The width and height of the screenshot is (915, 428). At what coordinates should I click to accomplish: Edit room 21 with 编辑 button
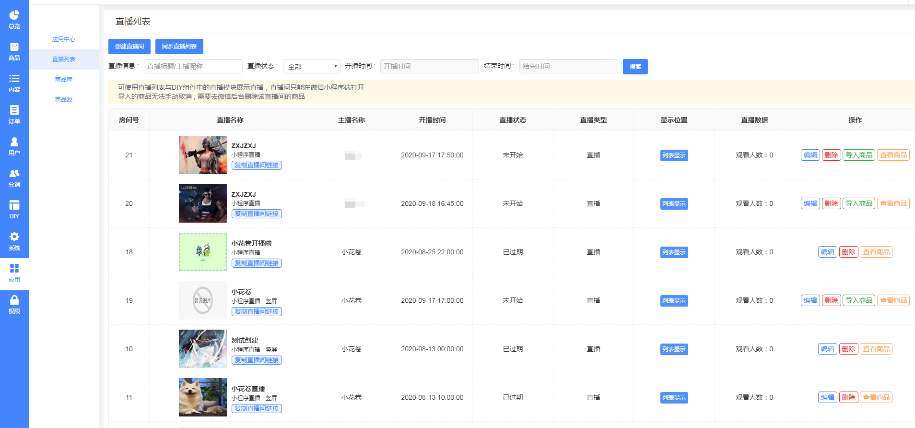tap(810, 155)
